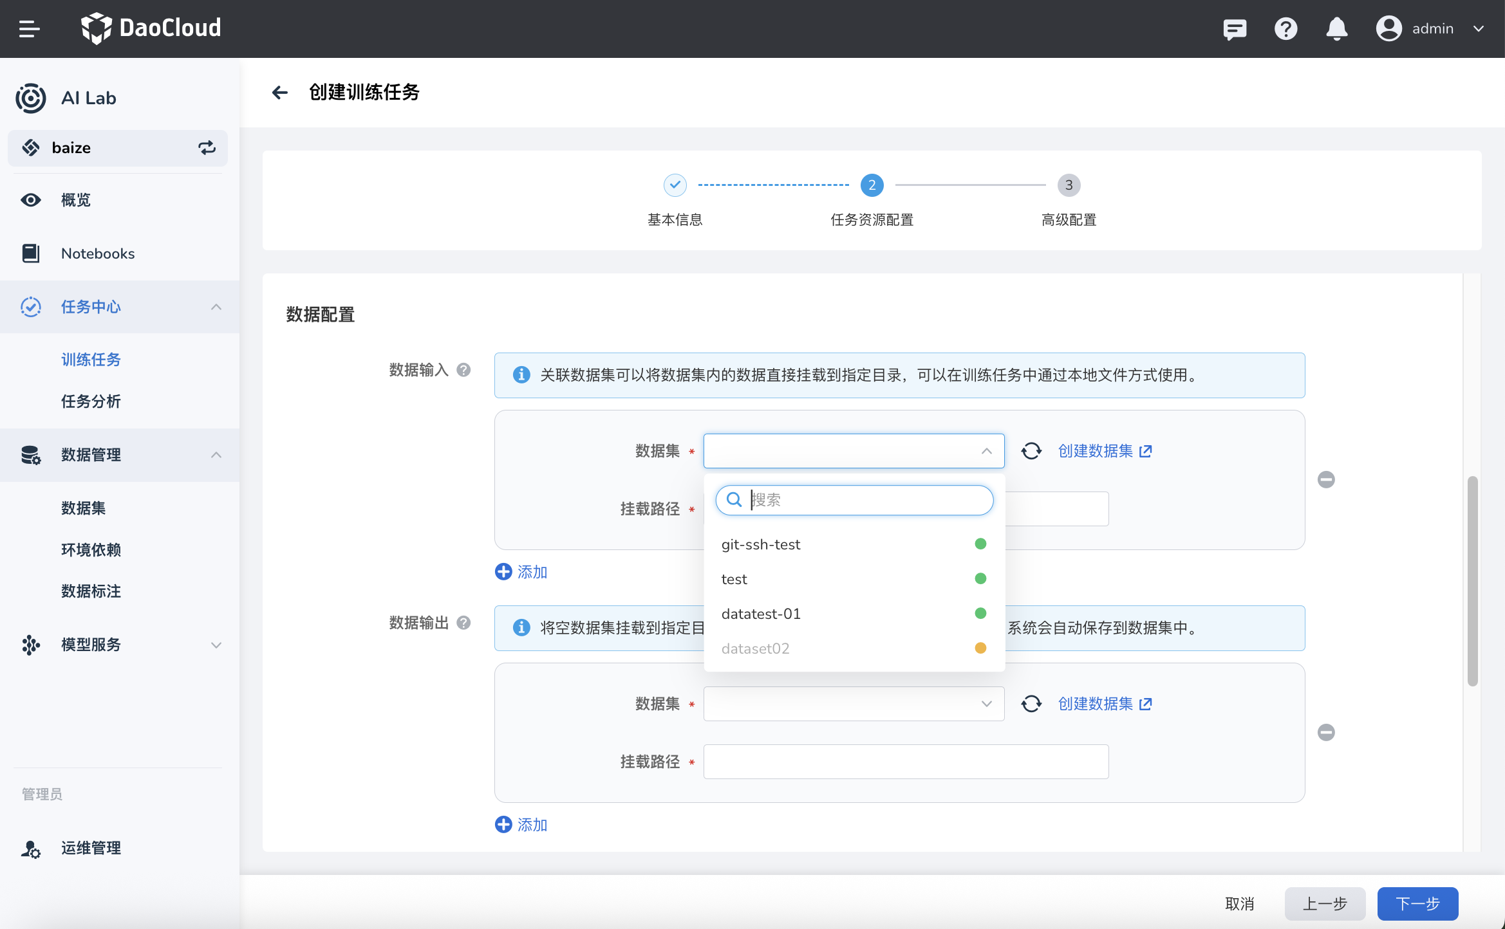Click the back arrow beside 创建训练任务

pos(279,93)
